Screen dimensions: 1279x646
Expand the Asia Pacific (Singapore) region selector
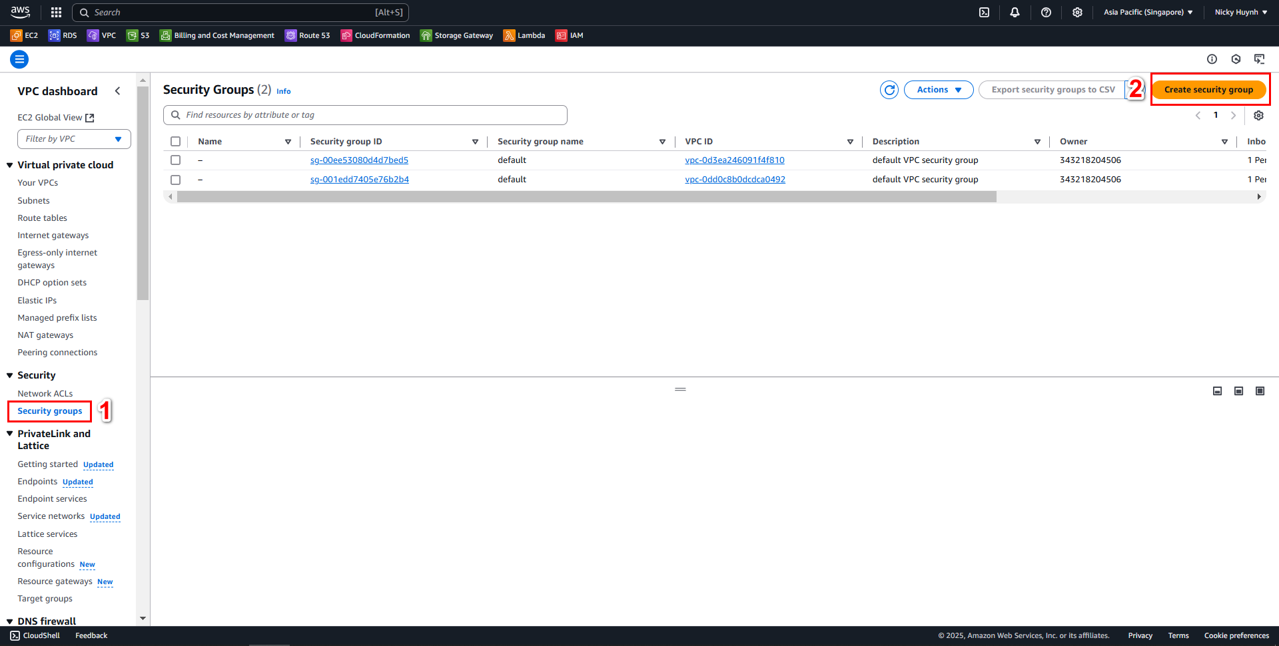[x=1148, y=13]
